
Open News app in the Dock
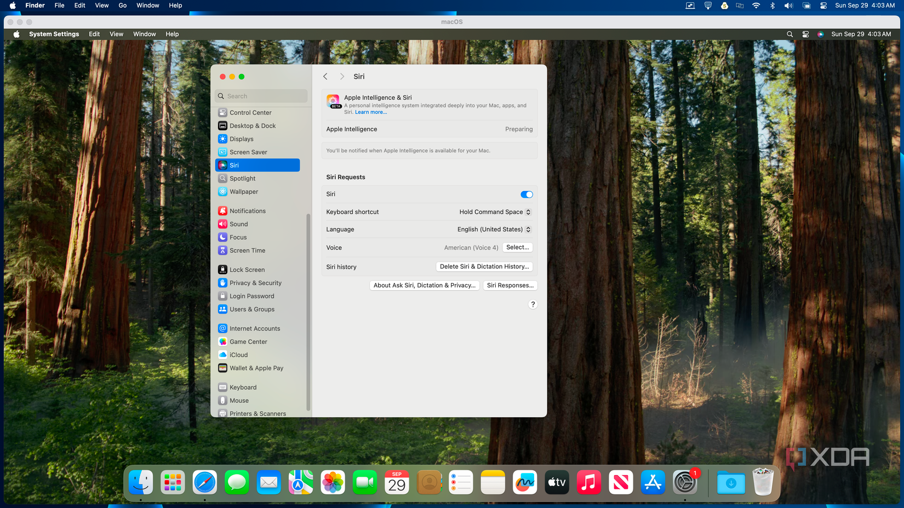621,482
